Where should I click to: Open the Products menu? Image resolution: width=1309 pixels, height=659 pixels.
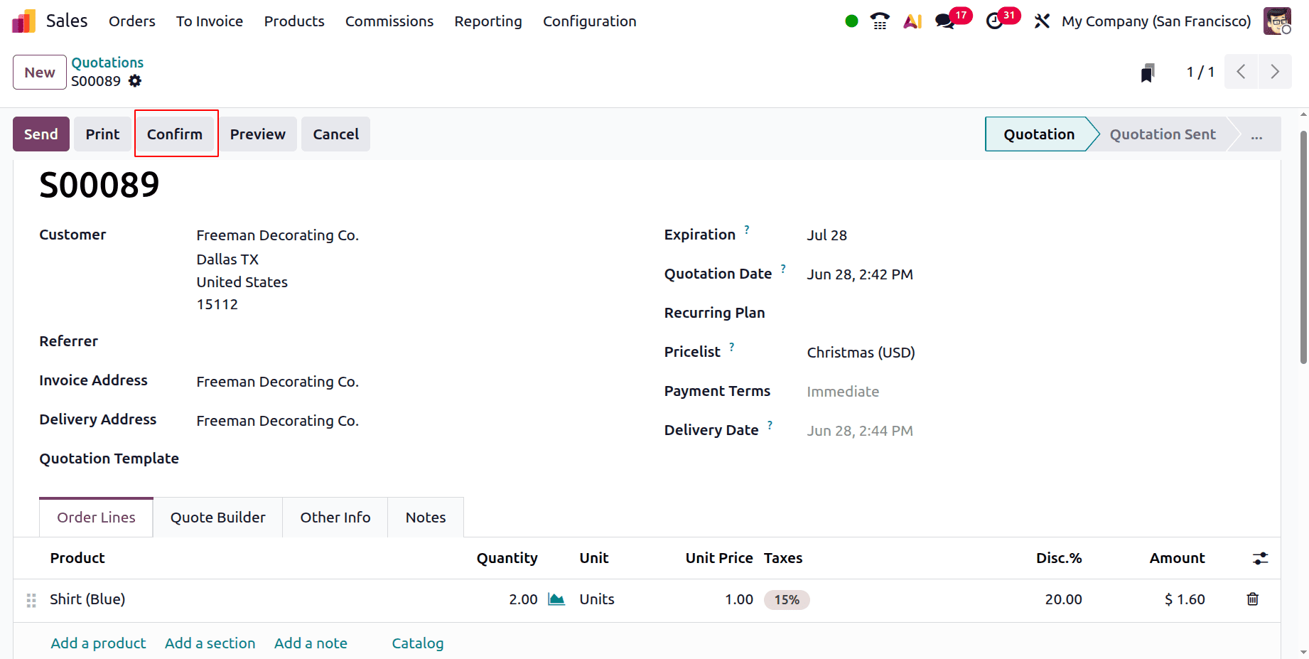pyautogui.click(x=294, y=21)
